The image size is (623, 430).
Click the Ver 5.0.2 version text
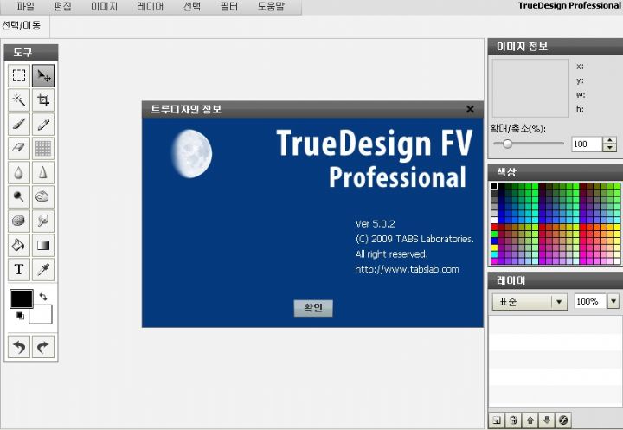tap(375, 224)
